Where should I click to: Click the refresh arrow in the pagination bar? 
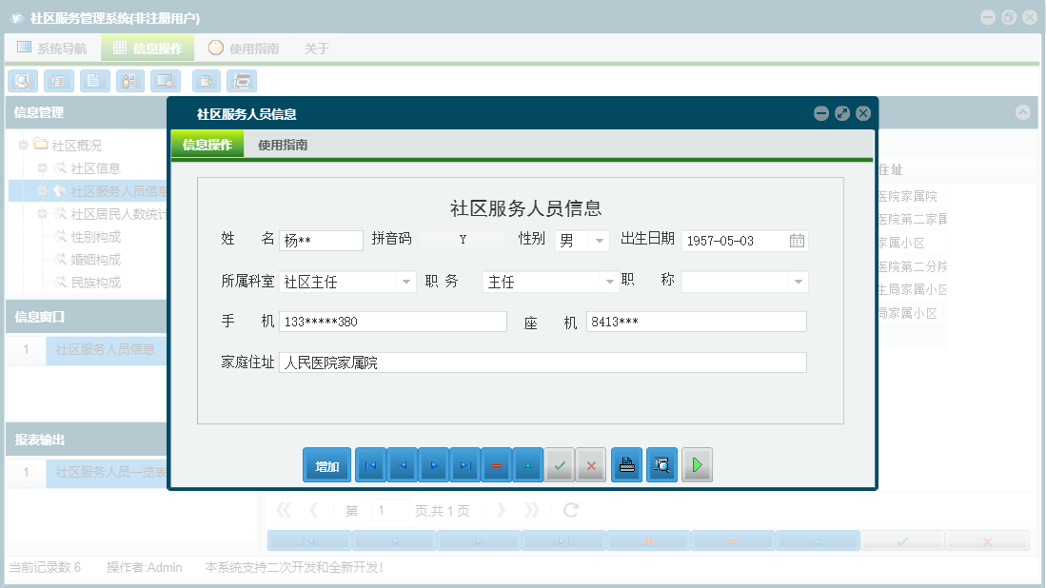569,510
